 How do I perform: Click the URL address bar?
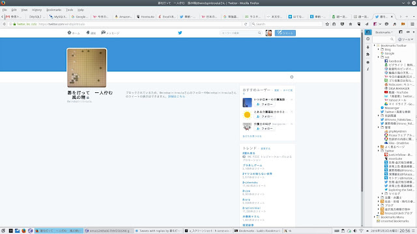click(x=141, y=24)
